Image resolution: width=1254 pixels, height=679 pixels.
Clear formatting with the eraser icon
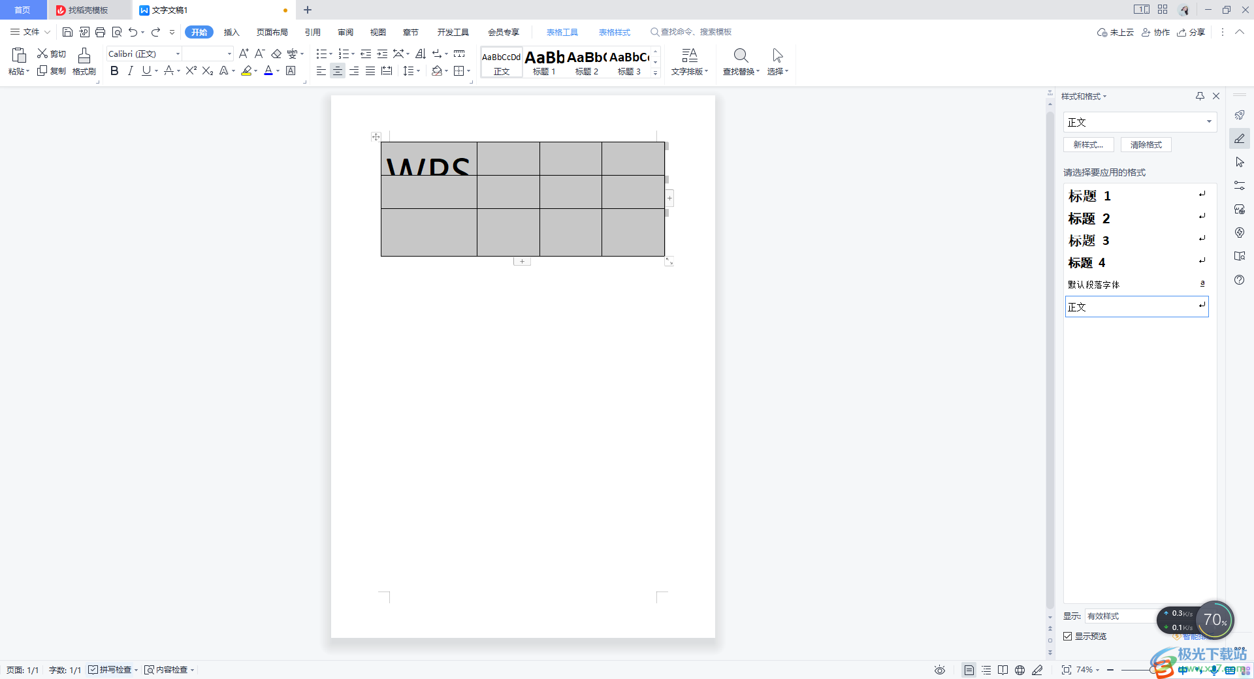276,54
